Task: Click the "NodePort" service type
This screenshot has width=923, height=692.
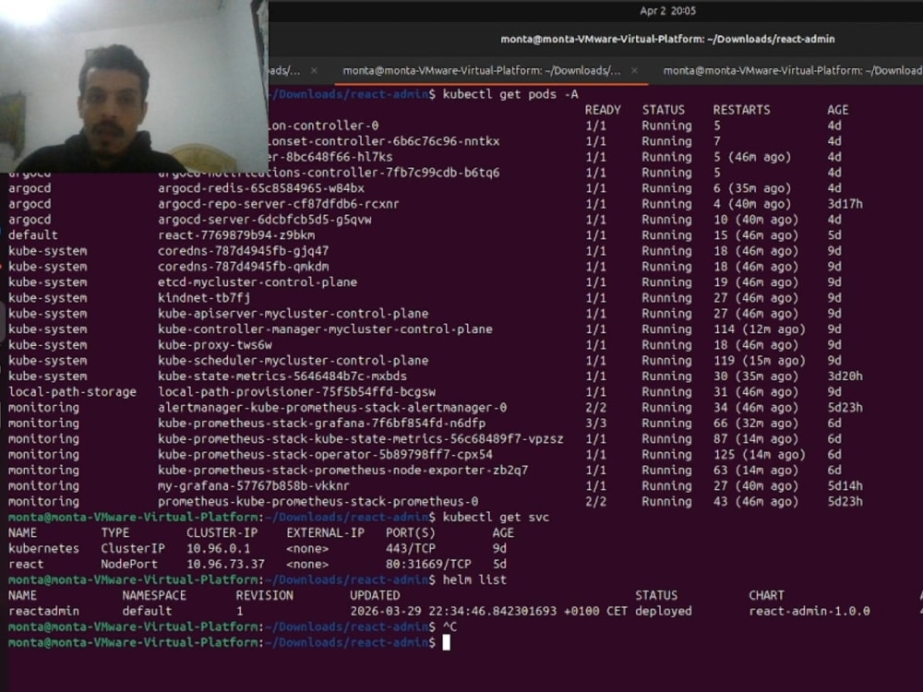Action: 129,564
